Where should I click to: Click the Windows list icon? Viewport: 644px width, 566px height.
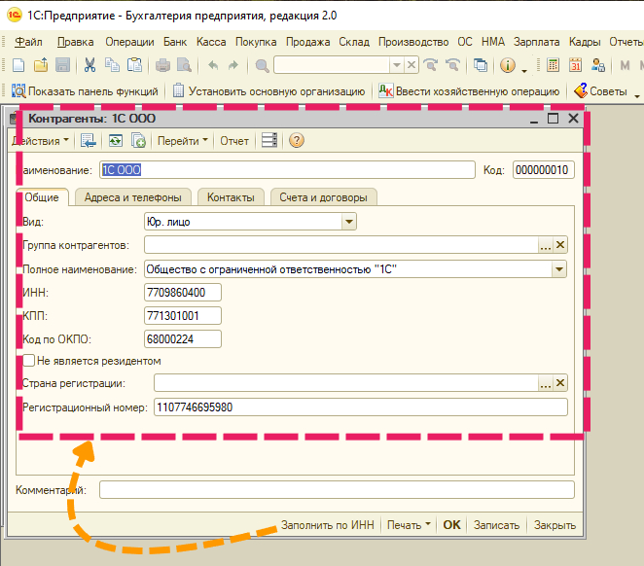tap(481, 65)
